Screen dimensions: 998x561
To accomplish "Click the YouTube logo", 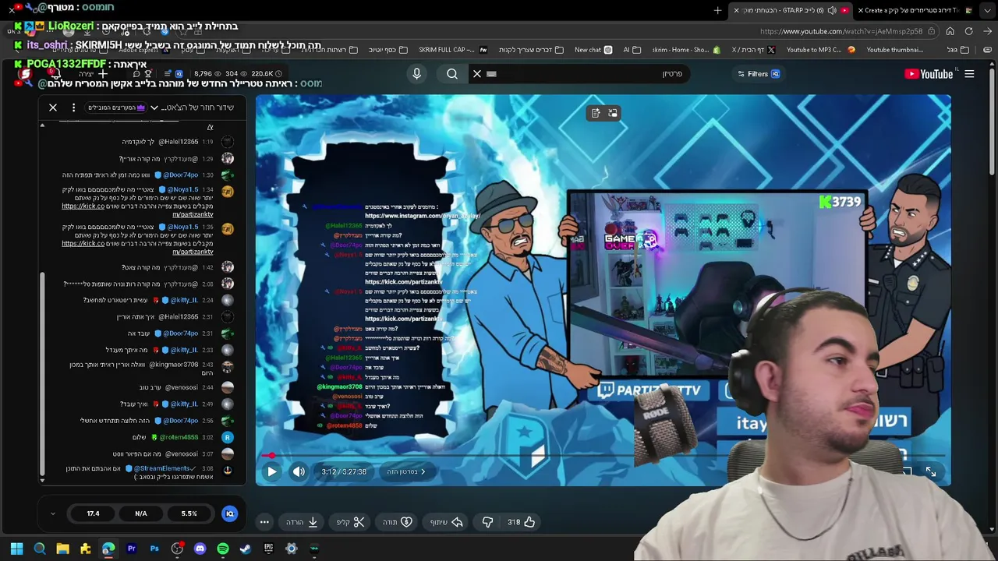I will coord(929,73).
